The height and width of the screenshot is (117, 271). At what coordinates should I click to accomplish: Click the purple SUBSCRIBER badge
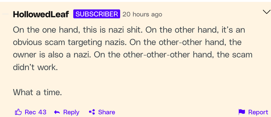[96, 14]
